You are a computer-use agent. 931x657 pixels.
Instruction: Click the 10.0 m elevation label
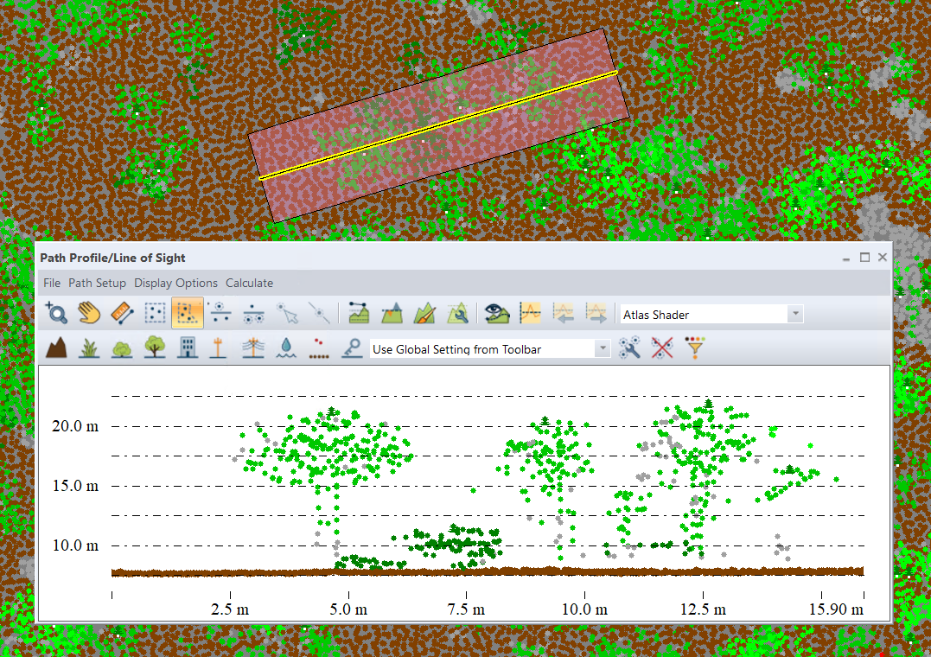click(75, 545)
